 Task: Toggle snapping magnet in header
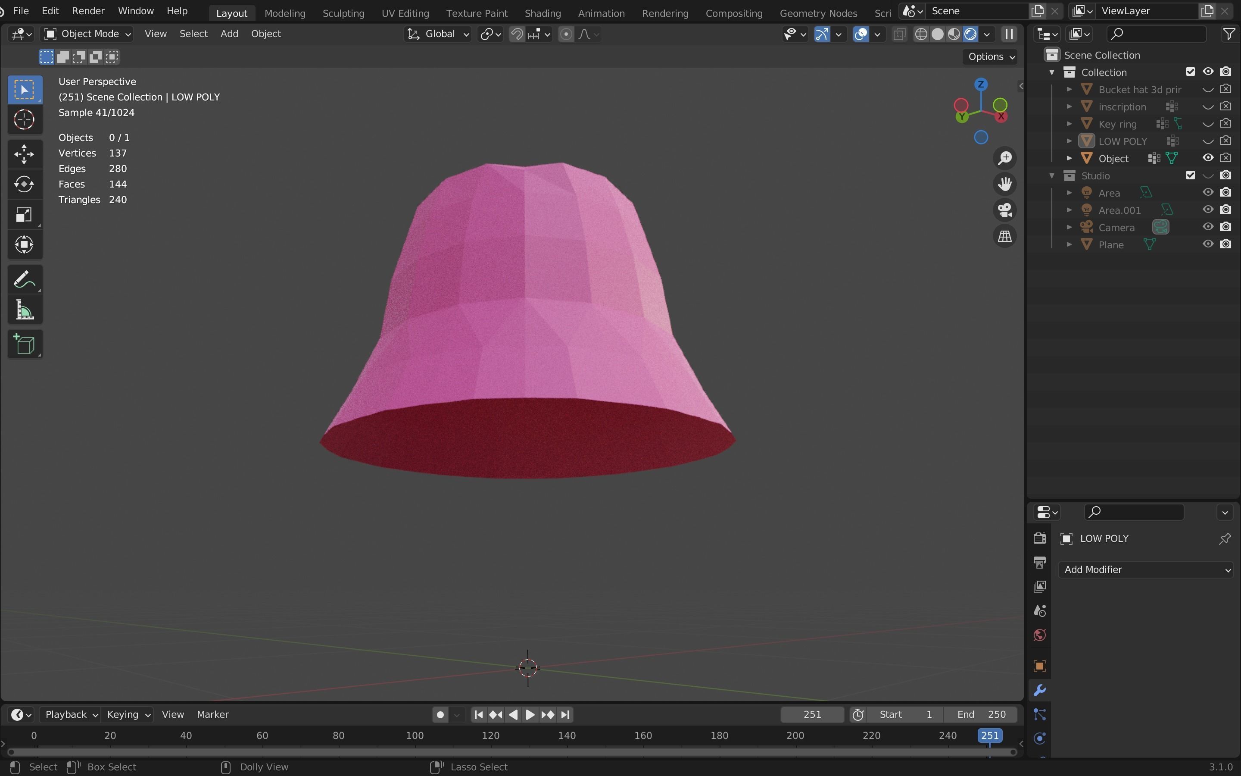point(517,34)
